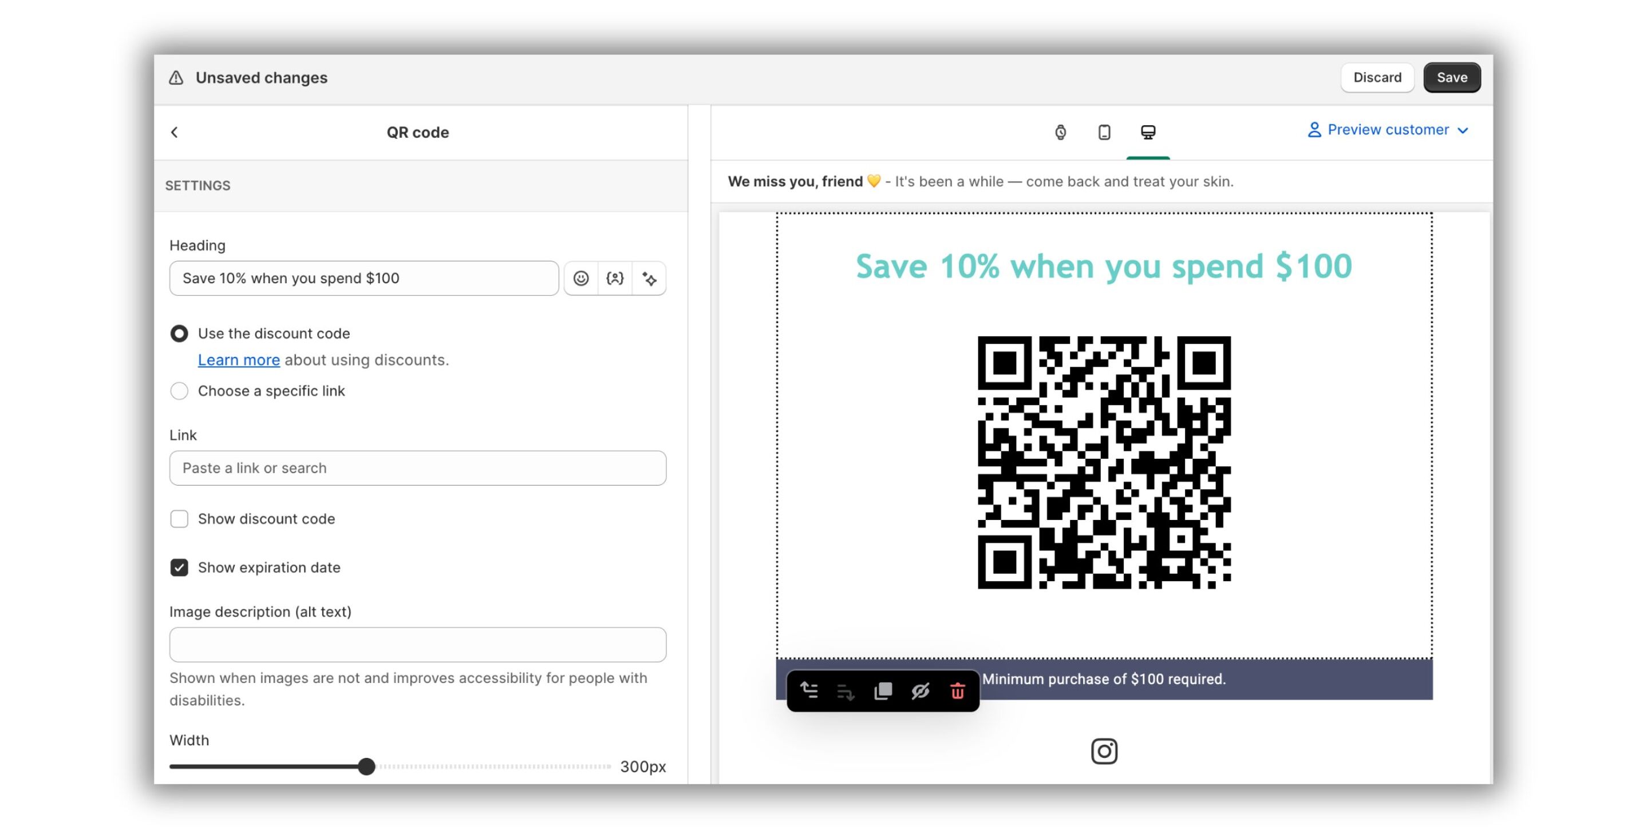Focus the Paste a link or search field
Viewport: 1647px width, 838px height.
click(x=417, y=468)
